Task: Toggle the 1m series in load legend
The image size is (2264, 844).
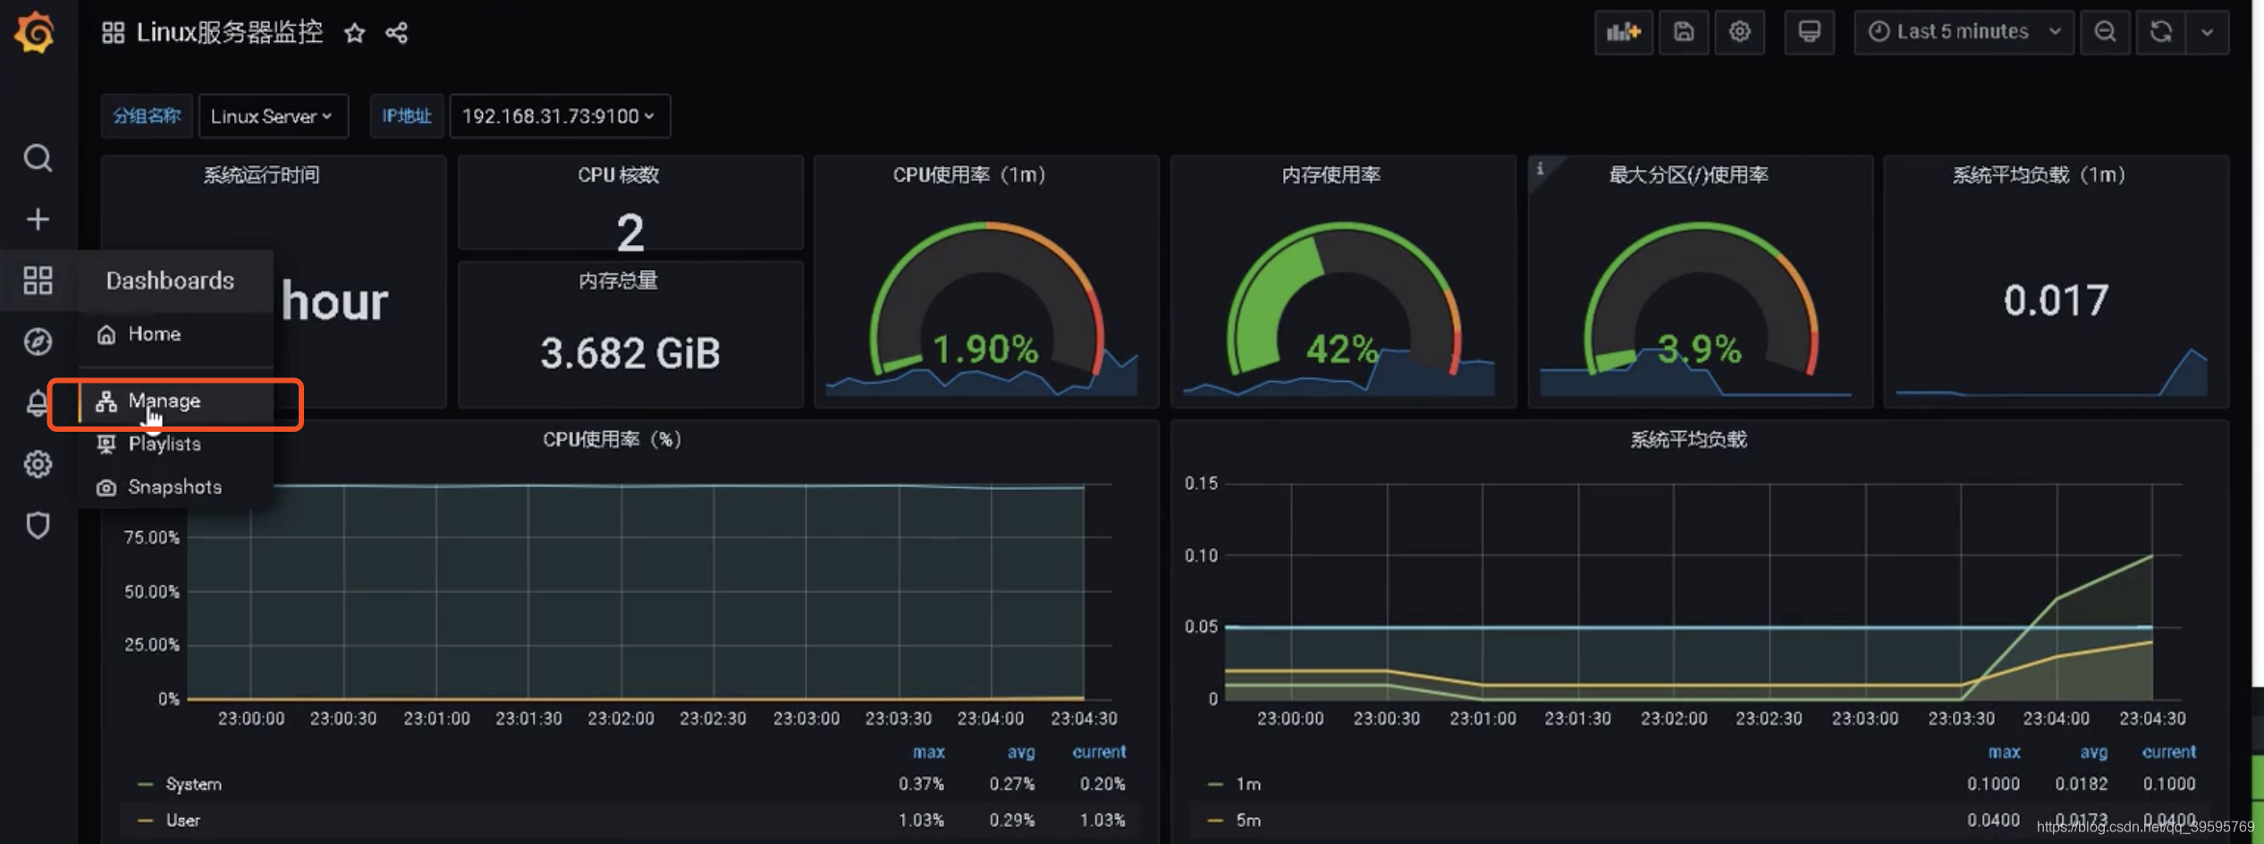Action: (1248, 784)
